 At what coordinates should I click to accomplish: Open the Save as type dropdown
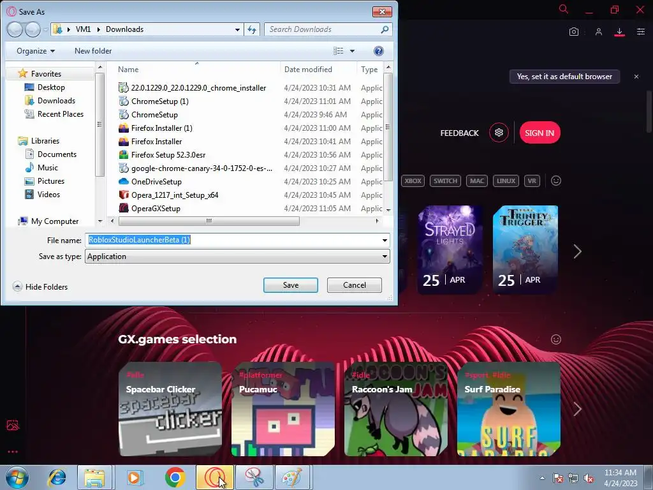point(385,256)
